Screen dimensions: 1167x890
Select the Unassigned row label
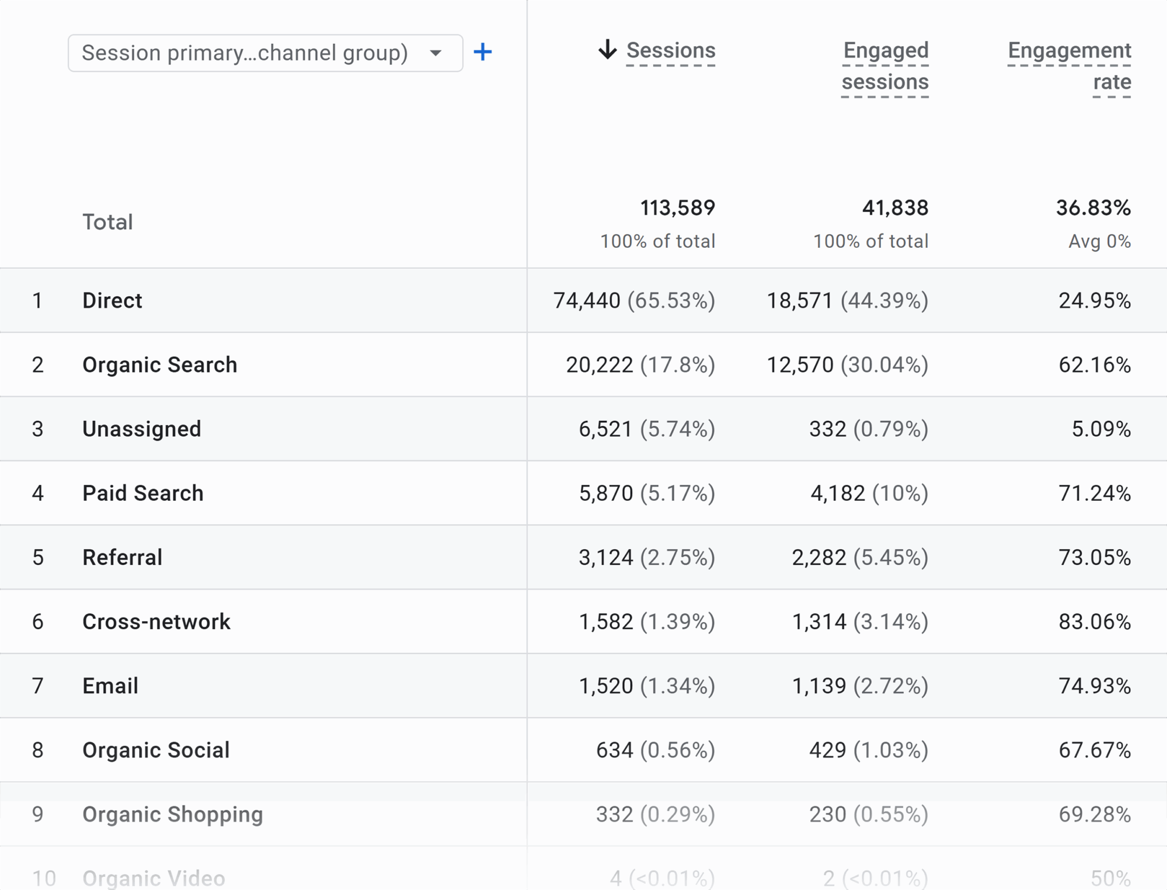[142, 429]
